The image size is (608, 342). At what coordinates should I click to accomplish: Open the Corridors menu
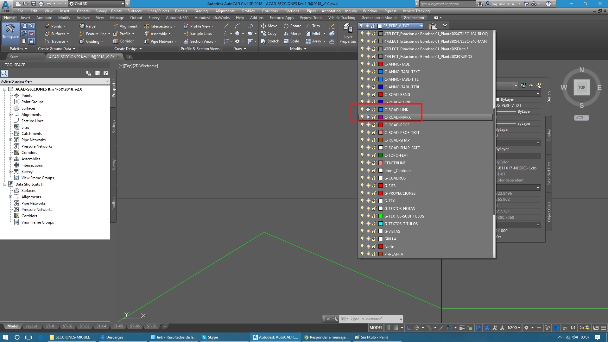click(269, 11)
